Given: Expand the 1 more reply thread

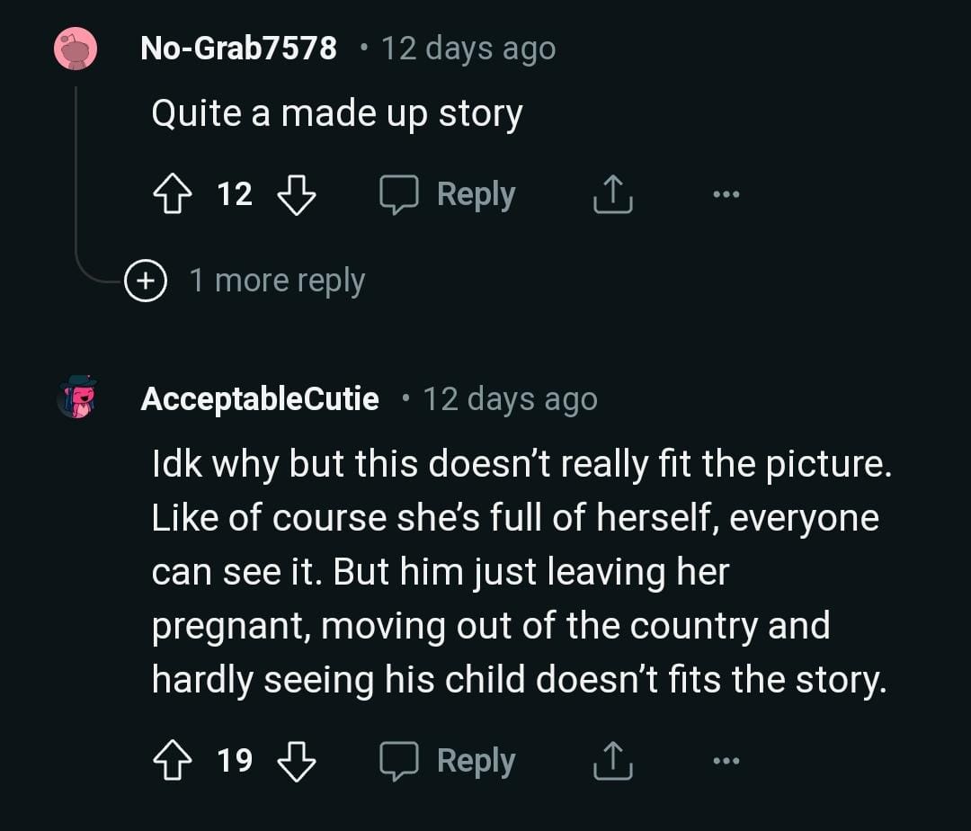Looking at the screenshot, I should [x=276, y=281].
